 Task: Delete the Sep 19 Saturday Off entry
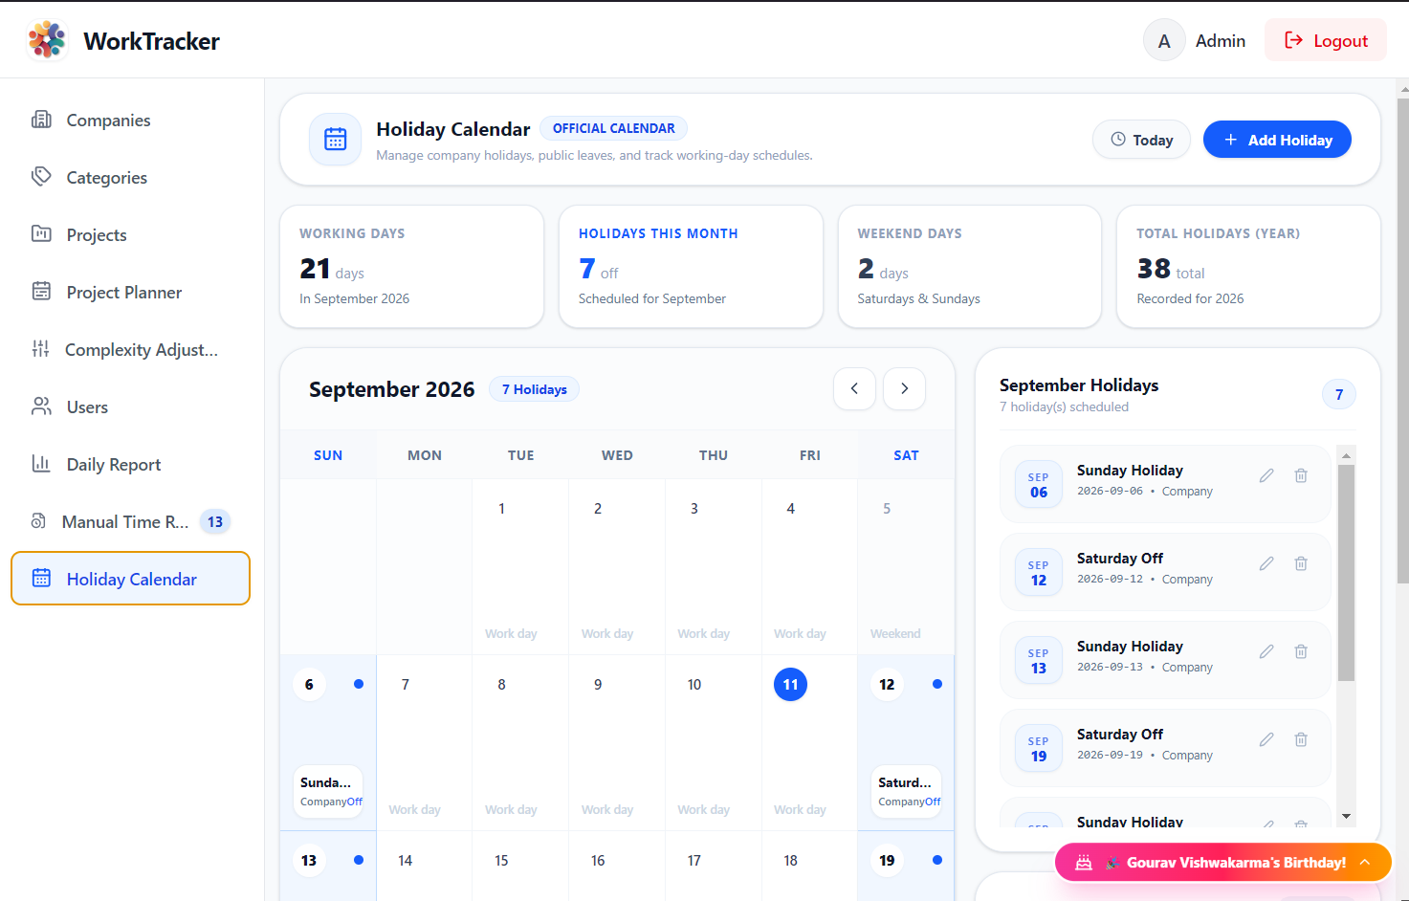tap(1301, 739)
